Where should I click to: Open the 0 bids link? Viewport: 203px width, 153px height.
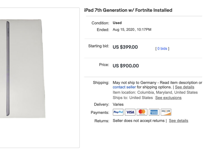pos(162,48)
